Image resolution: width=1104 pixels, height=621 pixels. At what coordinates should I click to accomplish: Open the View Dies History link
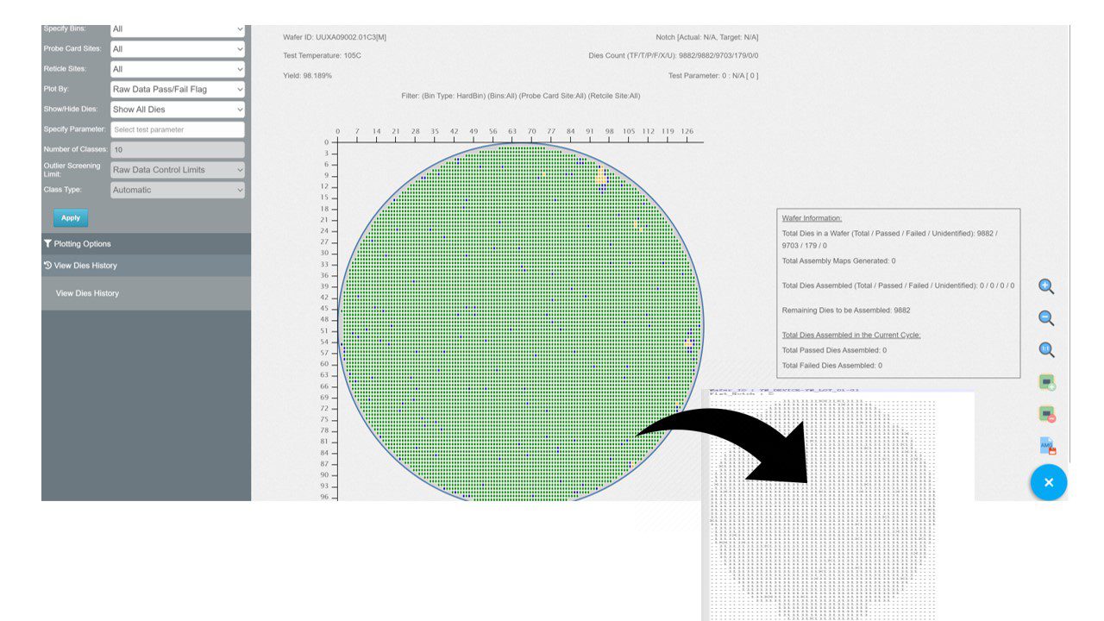[87, 293]
